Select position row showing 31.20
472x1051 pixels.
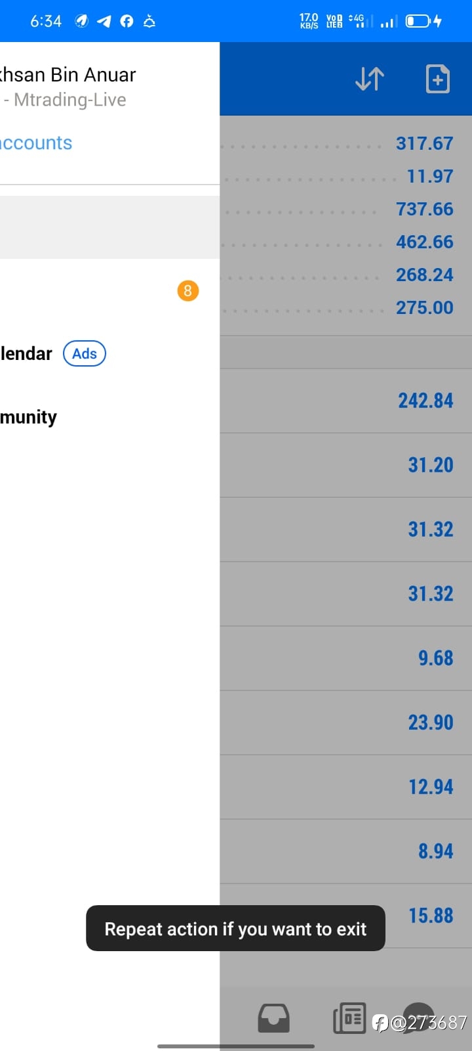click(x=345, y=465)
